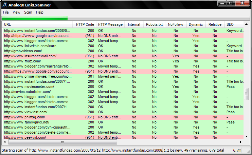Image resolution: width=252 pixels, height=155 pixels.
Task: Select the http://www.blogger.com/rearrange?blo... row
Action: (123, 66)
